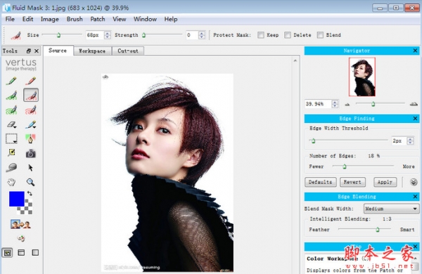The height and width of the screenshot is (274, 422).
Task: Click the blue foreground color swatch
Action: click(17, 199)
